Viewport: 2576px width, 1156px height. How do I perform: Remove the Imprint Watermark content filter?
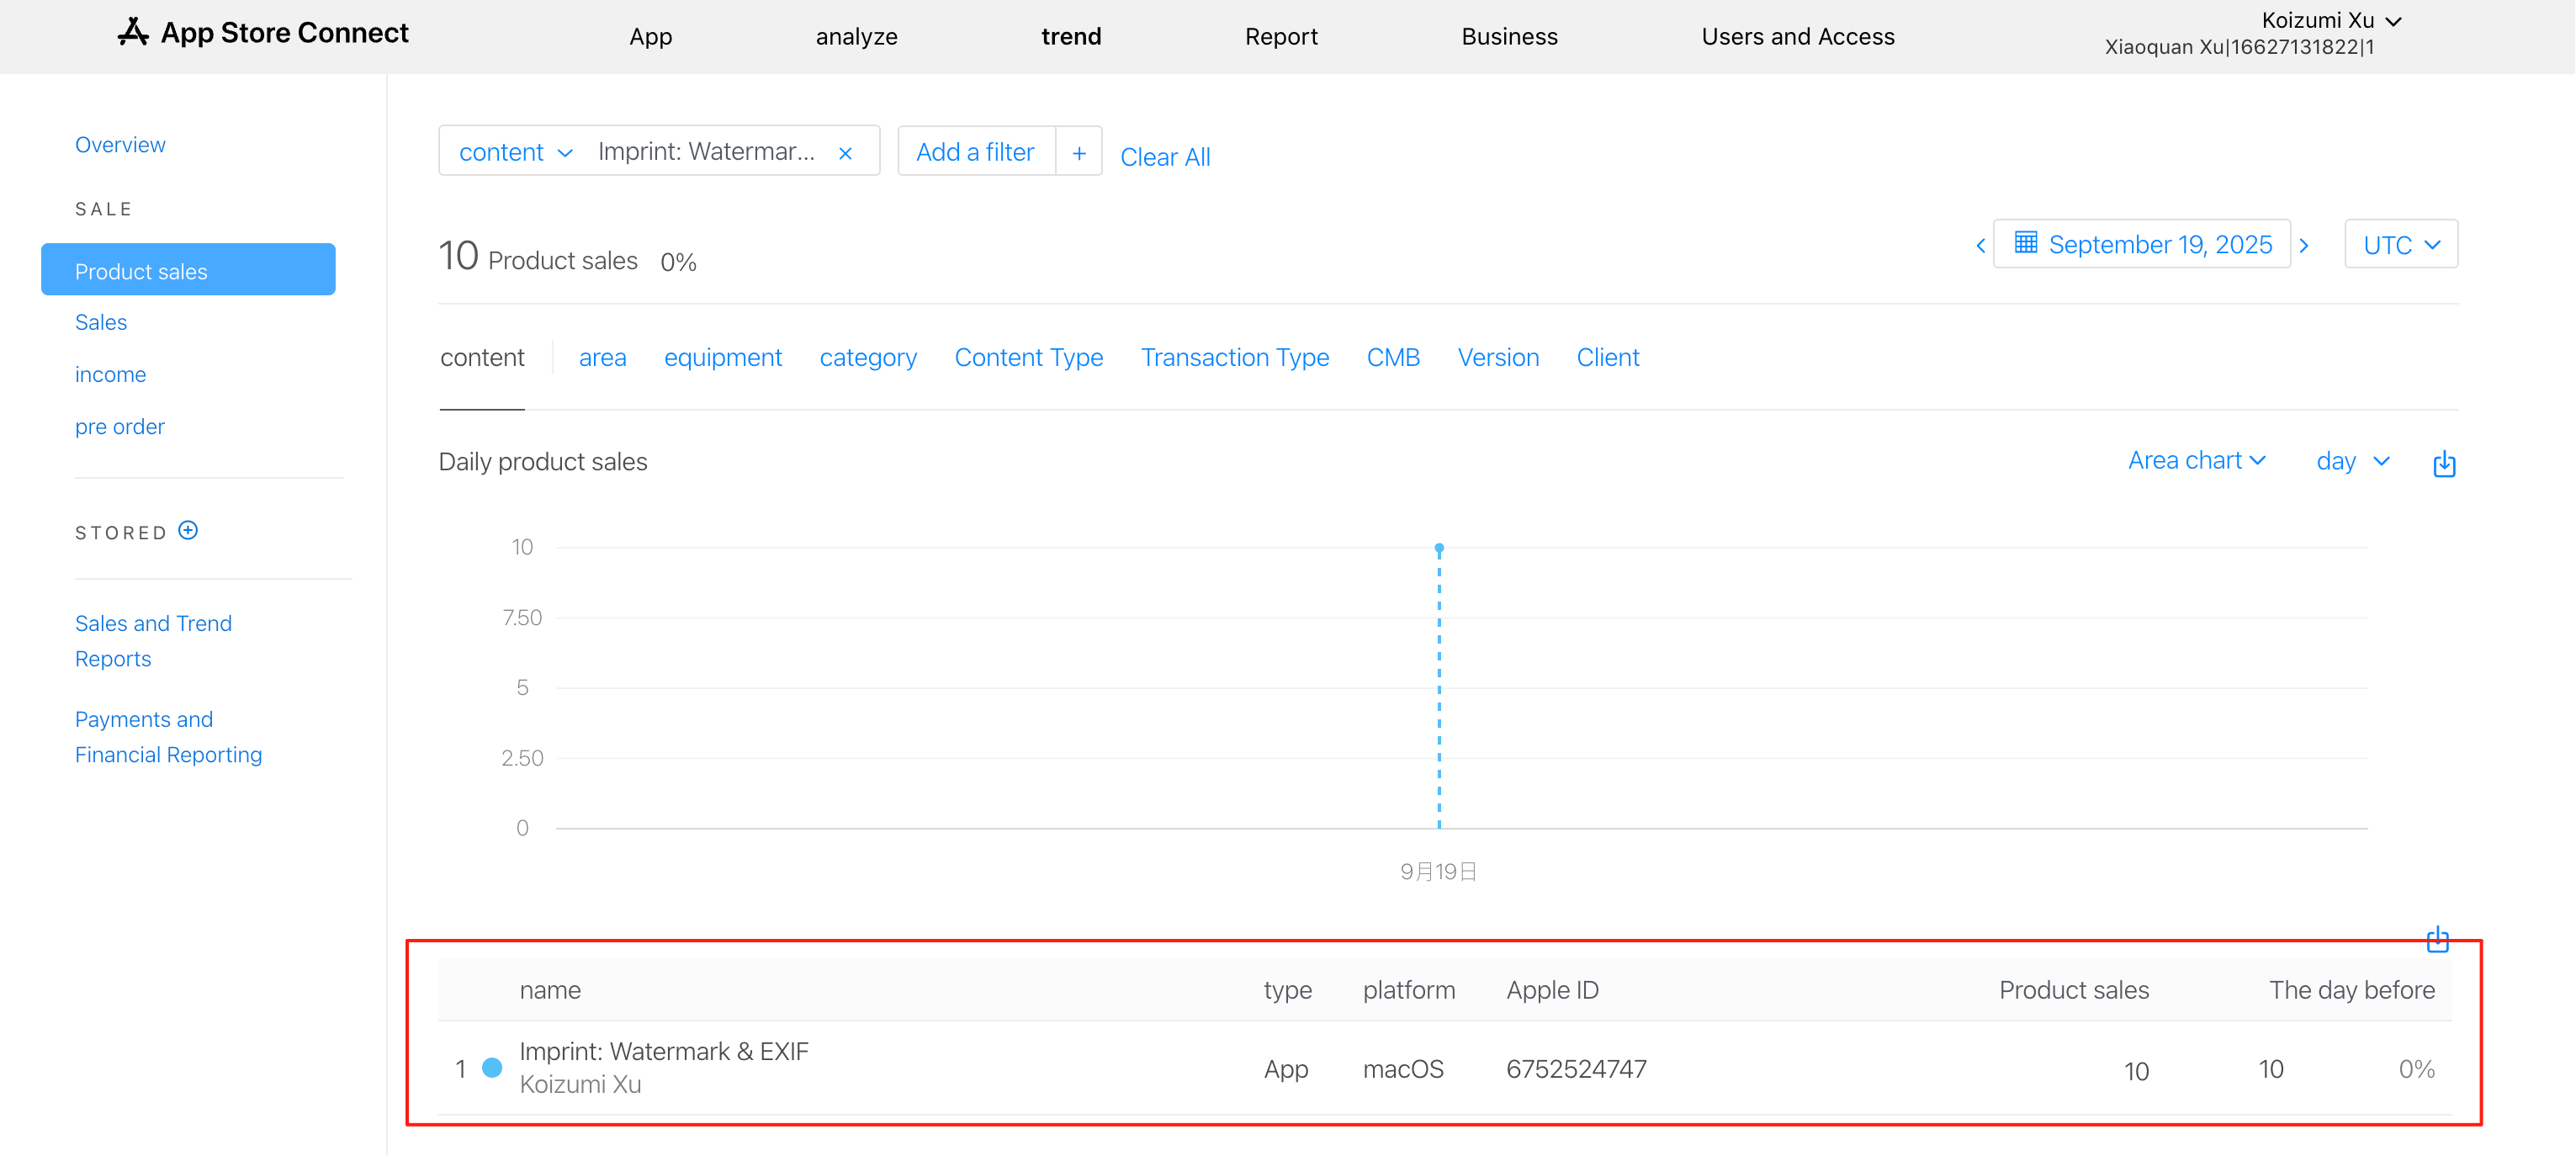coord(845,153)
